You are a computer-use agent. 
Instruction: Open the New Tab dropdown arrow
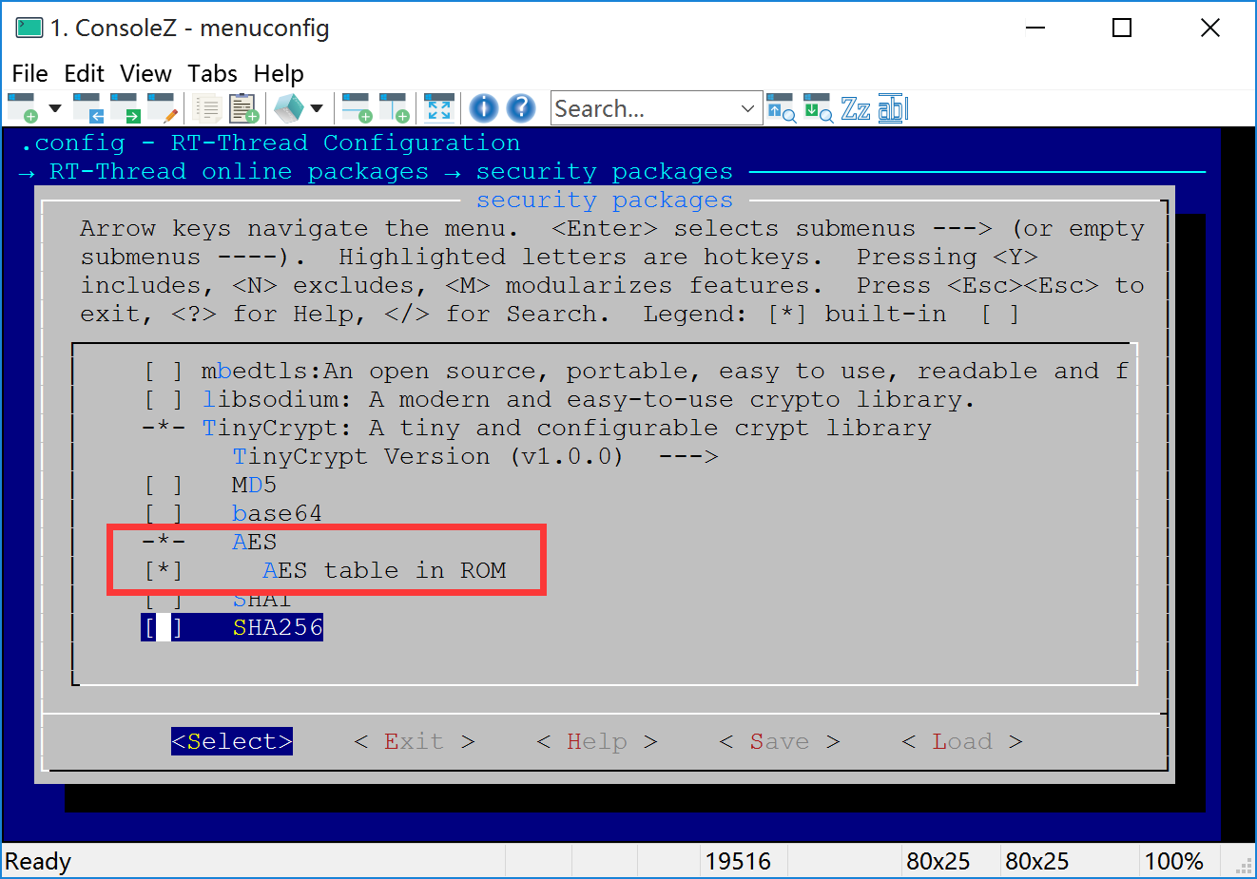click(x=55, y=108)
